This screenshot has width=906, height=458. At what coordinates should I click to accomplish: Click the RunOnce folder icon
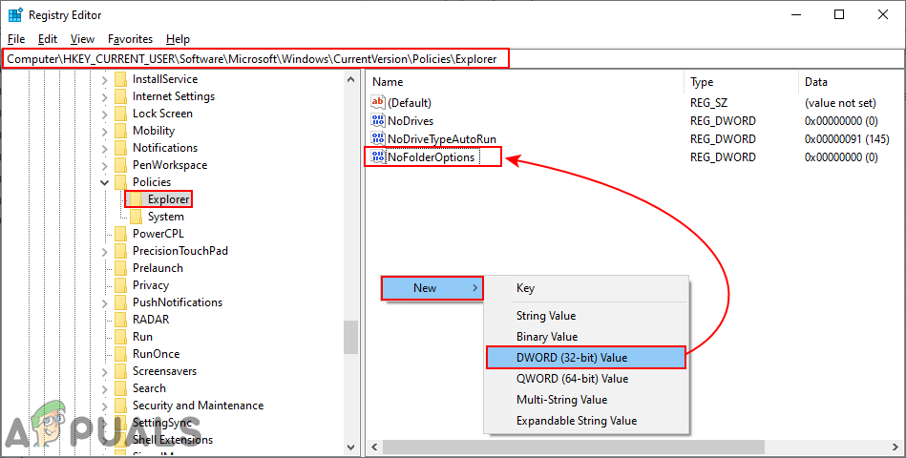(x=120, y=354)
